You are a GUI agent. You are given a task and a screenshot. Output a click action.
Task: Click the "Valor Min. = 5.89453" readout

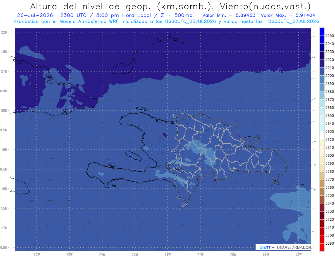point(229,15)
